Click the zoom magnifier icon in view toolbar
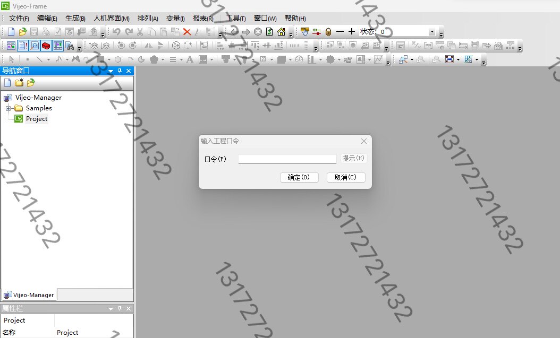Viewport: 560px width, 338px height. tap(403, 59)
